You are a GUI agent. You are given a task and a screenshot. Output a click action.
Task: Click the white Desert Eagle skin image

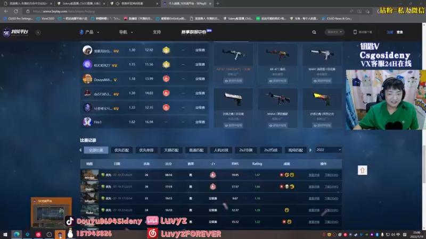233,99
